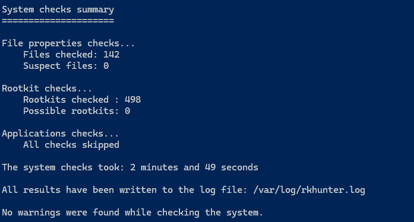Click the words 'log file:' in results line
Viewport: 414px width, 222px height.
point(223,190)
